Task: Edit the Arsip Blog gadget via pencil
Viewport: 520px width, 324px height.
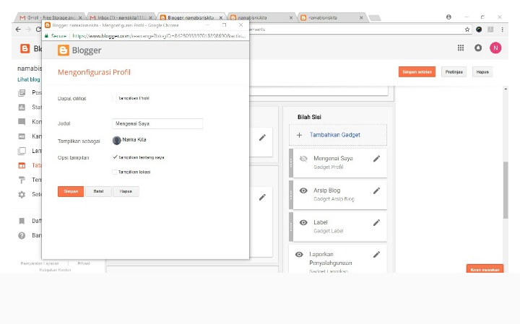Action: tap(376, 191)
